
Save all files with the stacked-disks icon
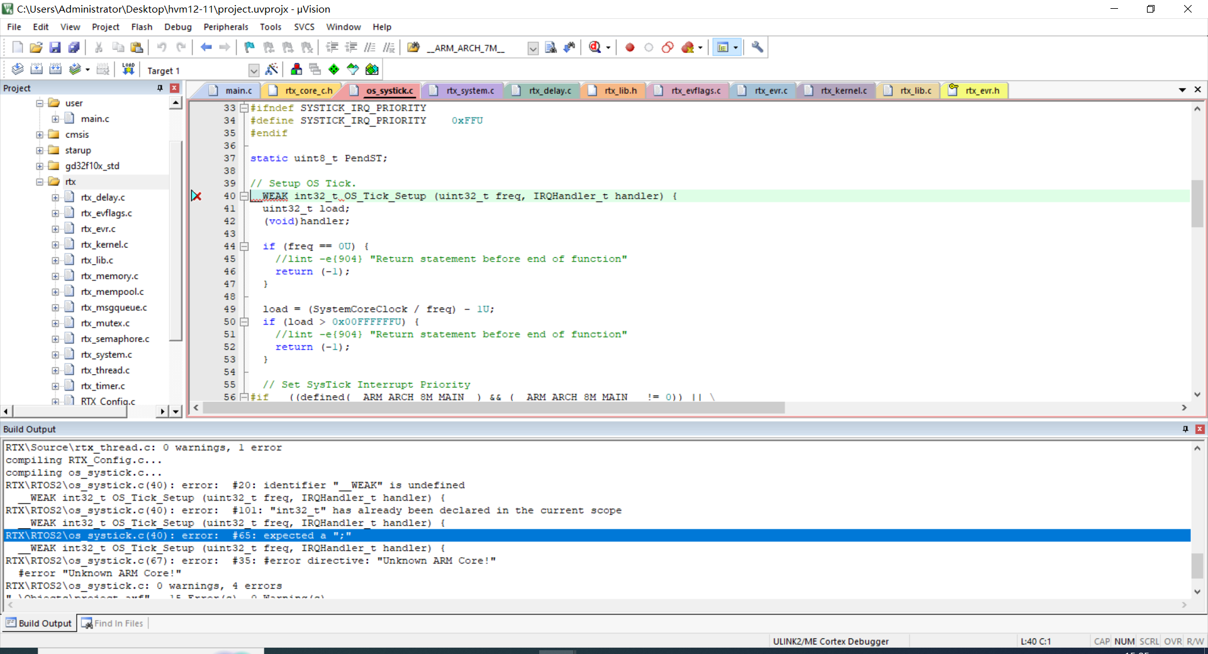tap(74, 47)
